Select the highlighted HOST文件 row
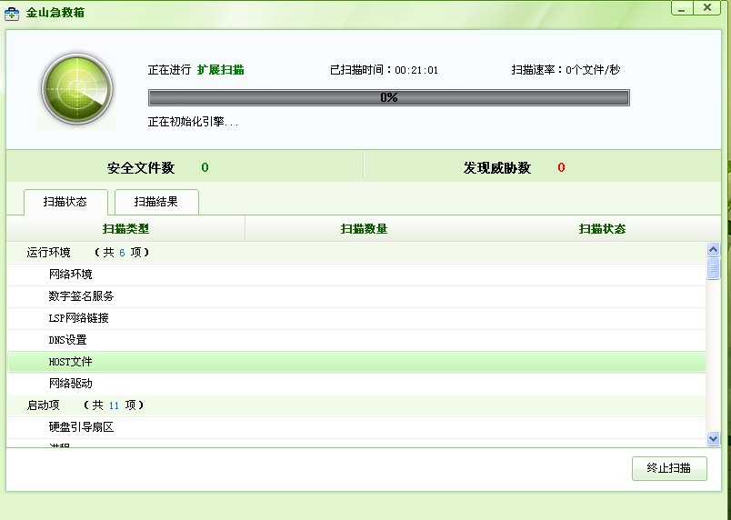 (356, 362)
